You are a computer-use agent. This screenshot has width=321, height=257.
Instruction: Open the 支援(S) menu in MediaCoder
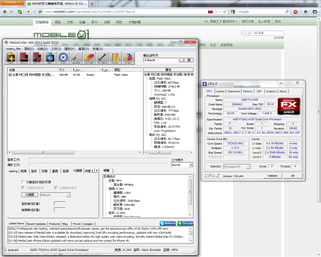coord(98,49)
